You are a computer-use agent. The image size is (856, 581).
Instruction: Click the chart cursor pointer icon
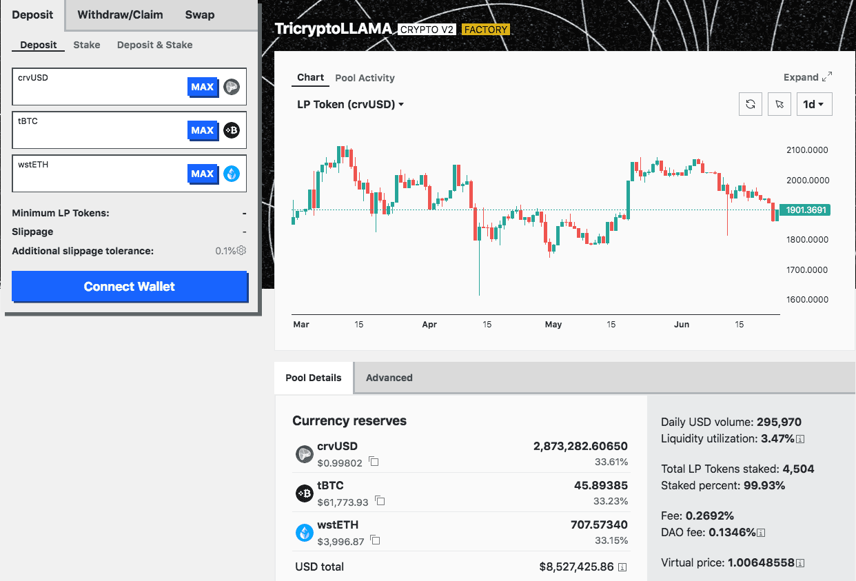tap(779, 104)
